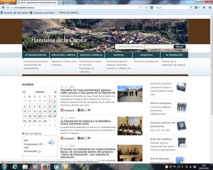Bookmark this page with the star icon

[x=140, y=7]
